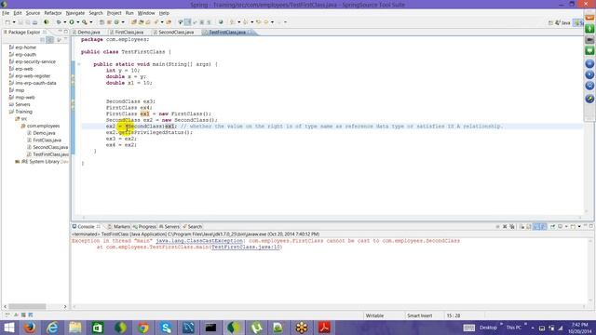Open the Run menu
This screenshot has width=596, height=335.
(x=129, y=13)
